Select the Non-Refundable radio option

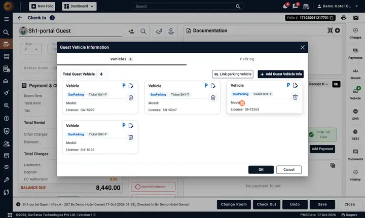[x=153, y=187]
